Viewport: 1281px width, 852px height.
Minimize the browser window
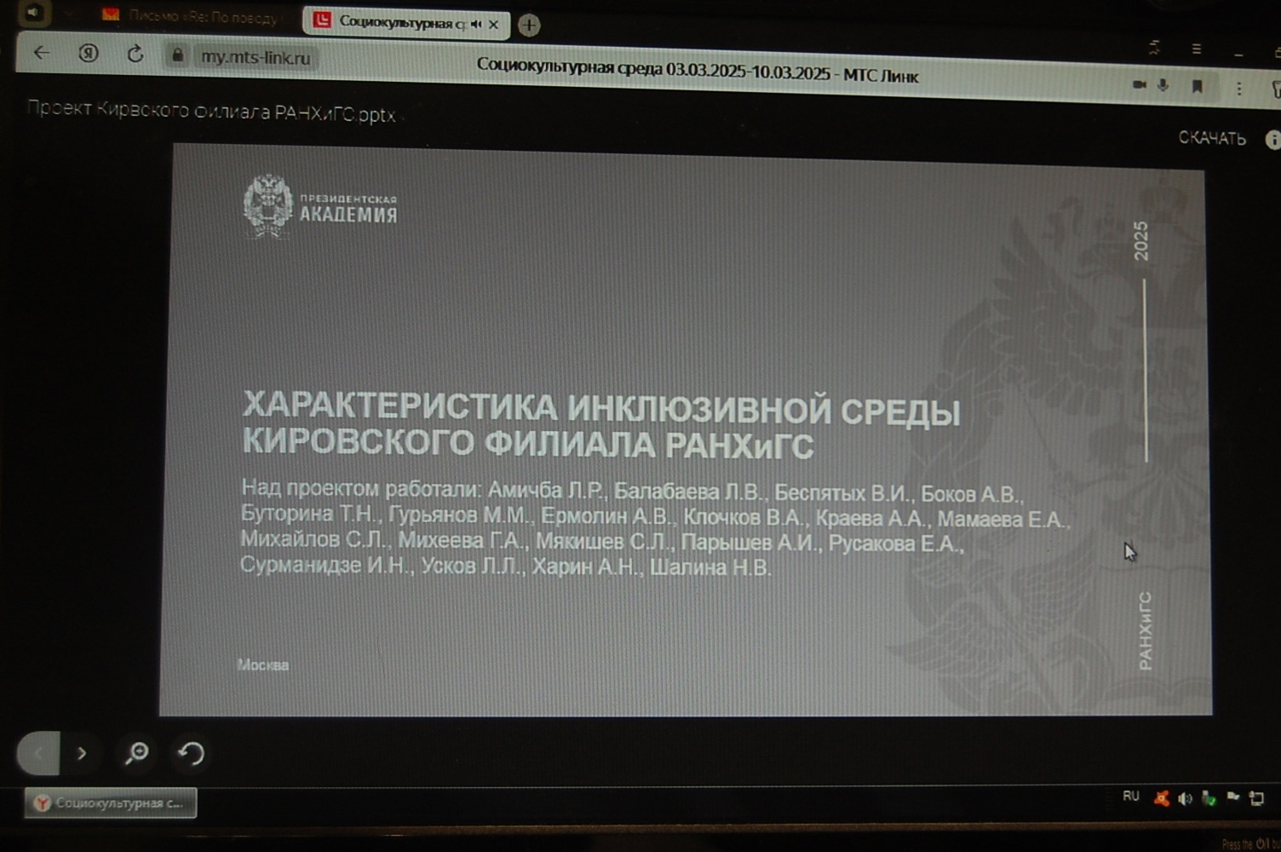pyautogui.click(x=1239, y=54)
